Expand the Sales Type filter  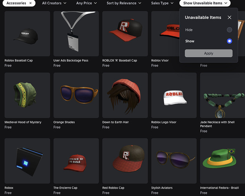pyautogui.click(x=162, y=3)
